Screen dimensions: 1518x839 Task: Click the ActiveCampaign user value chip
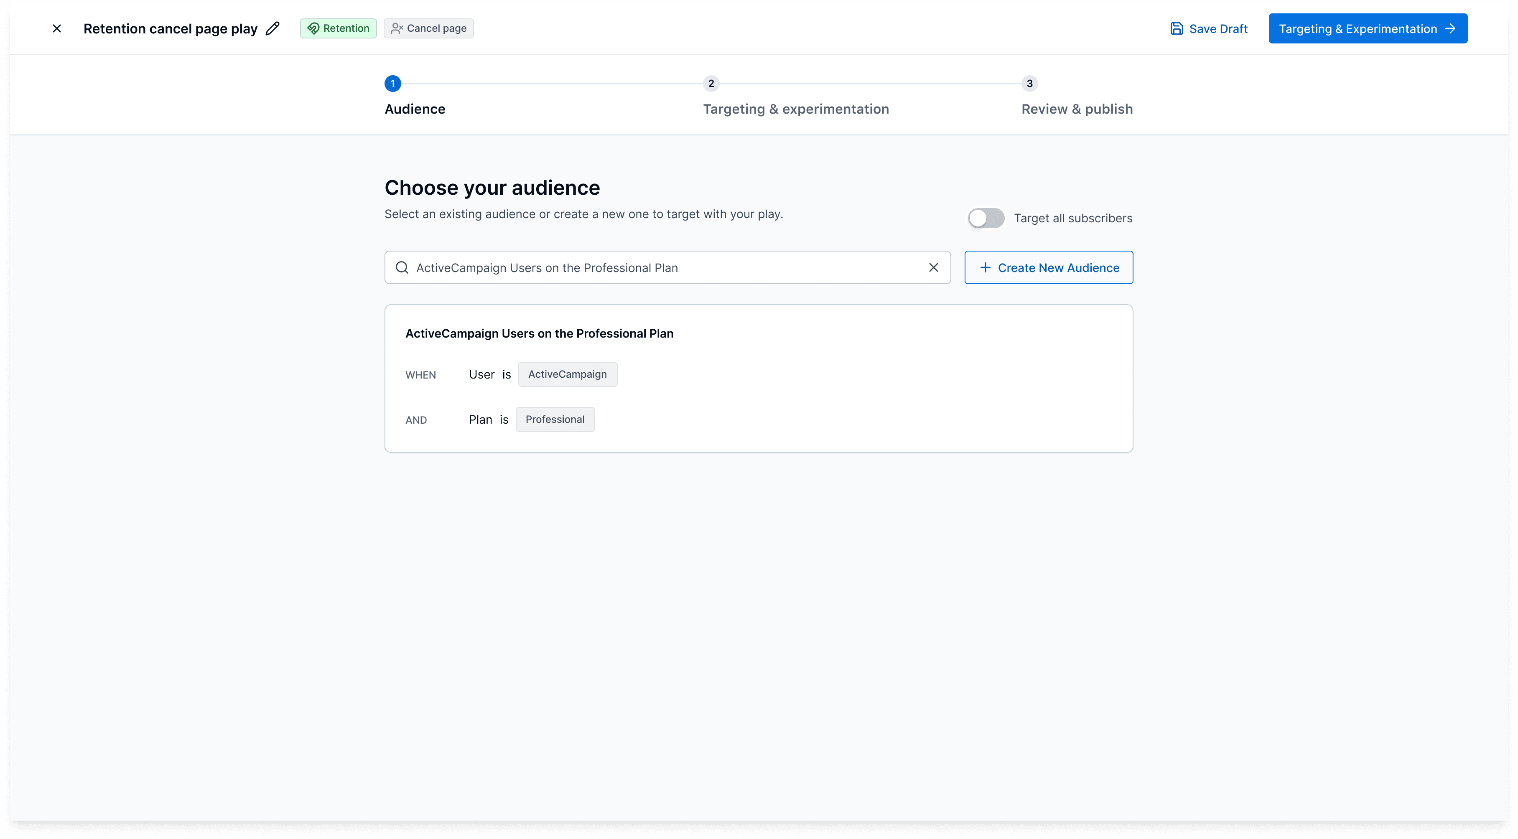pyautogui.click(x=567, y=374)
